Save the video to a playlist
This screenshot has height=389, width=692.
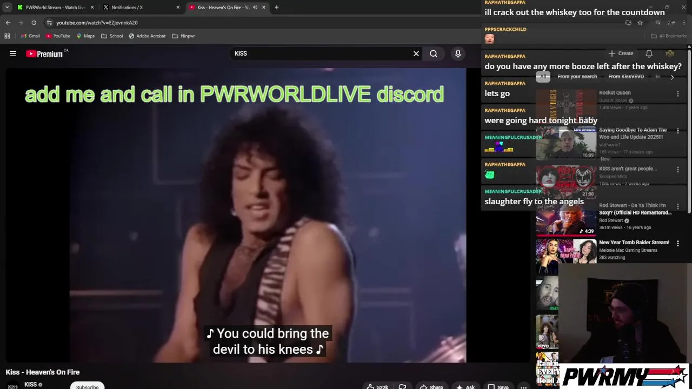pos(498,386)
